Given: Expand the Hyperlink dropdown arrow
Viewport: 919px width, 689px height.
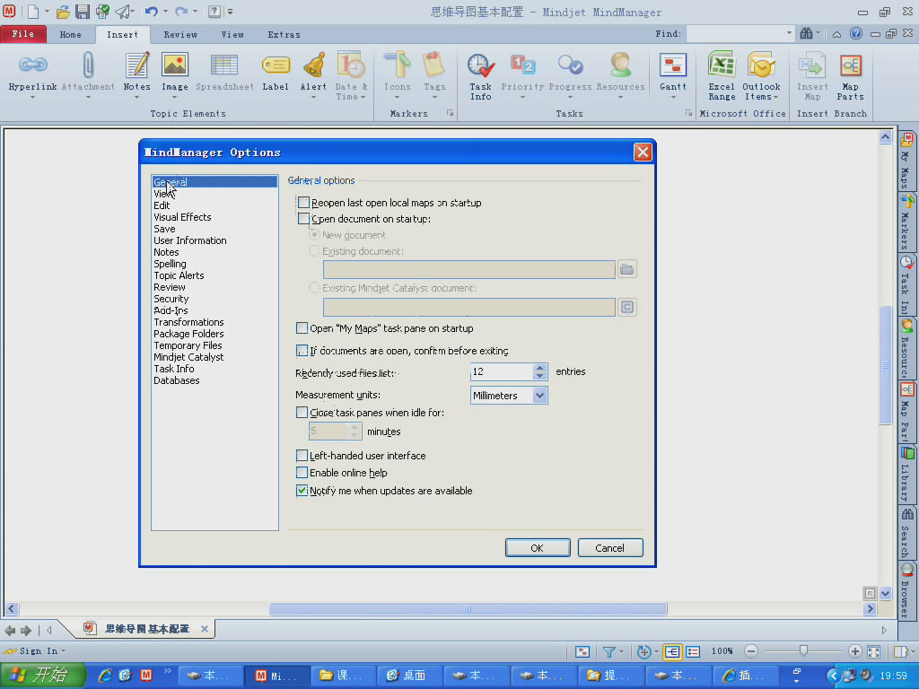Looking at the screenshot, I should click(x=33, y=97).
